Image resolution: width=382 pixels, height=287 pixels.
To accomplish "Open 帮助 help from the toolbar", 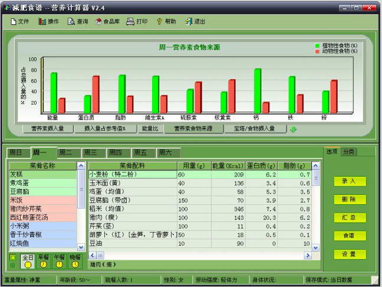I will [166, 21].
